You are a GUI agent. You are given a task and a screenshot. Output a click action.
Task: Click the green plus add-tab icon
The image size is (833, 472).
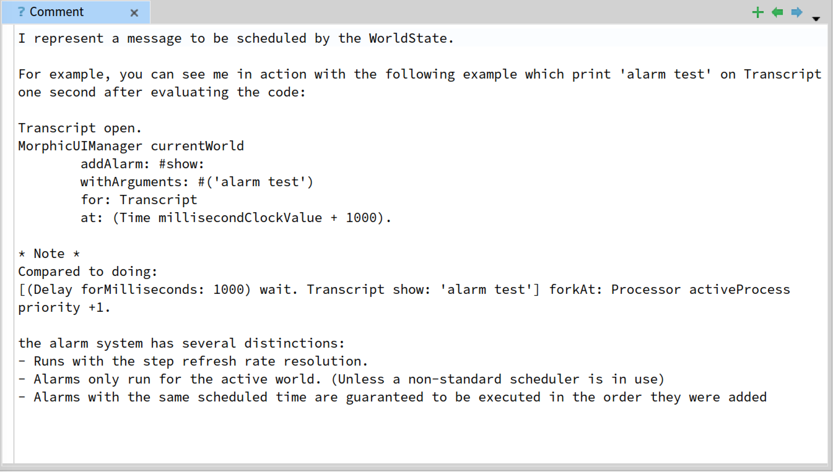click(758, 13)
